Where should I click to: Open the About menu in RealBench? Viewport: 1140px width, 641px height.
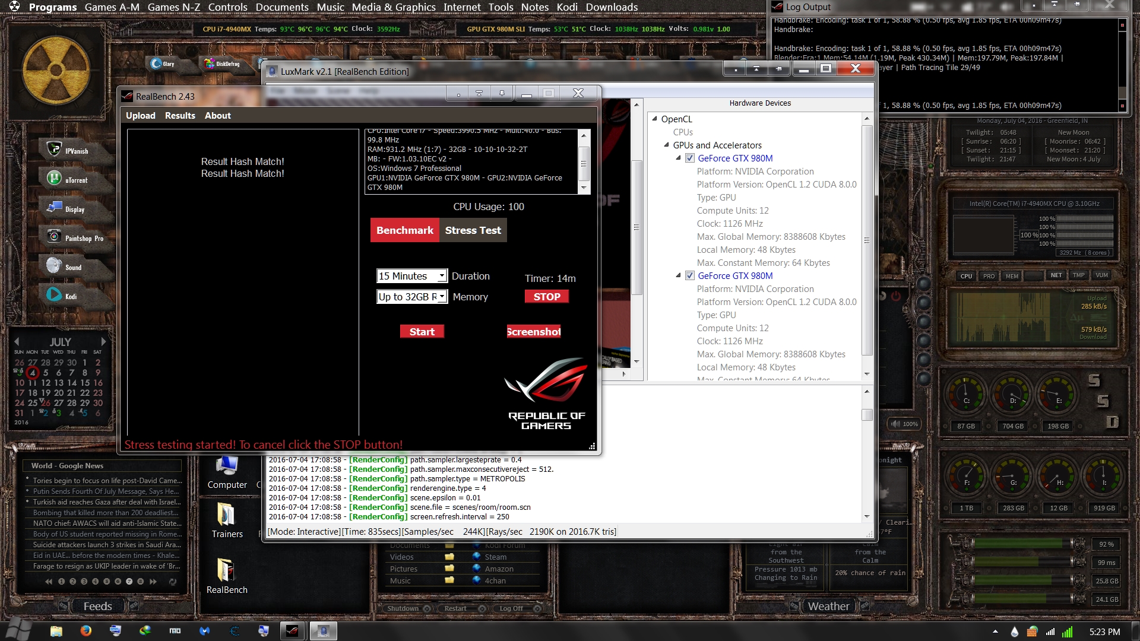click(218, 116)
